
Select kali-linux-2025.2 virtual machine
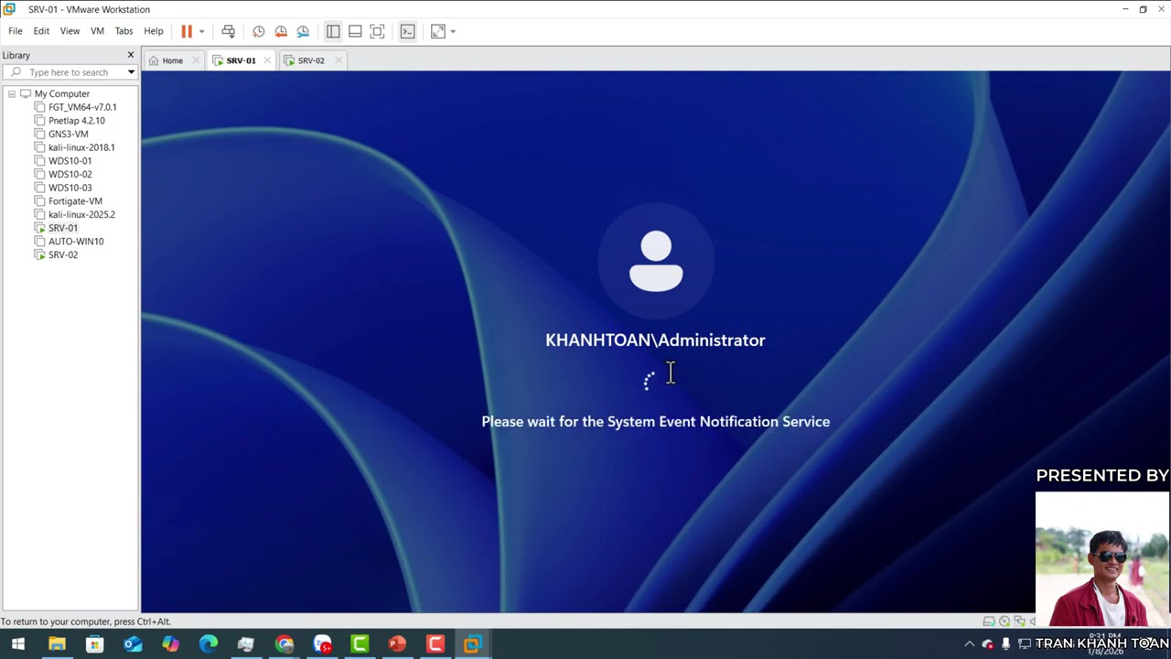(81, 214)
